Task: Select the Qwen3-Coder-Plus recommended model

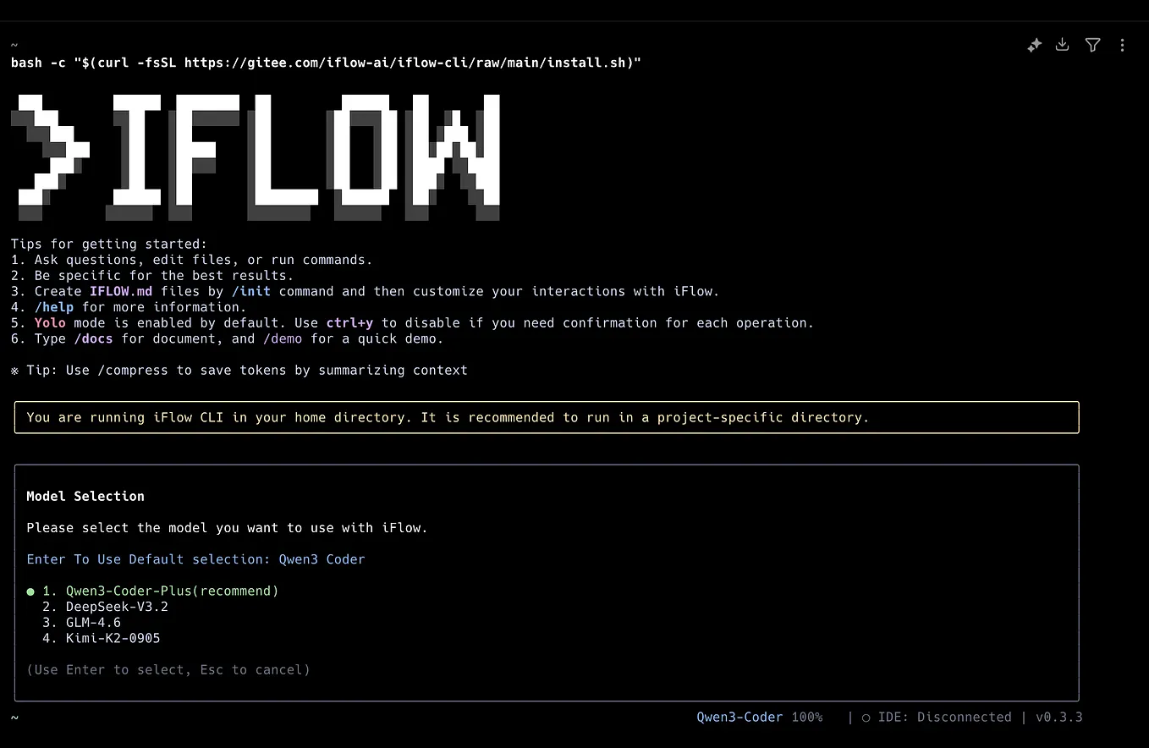Action: tap(172, 591)
